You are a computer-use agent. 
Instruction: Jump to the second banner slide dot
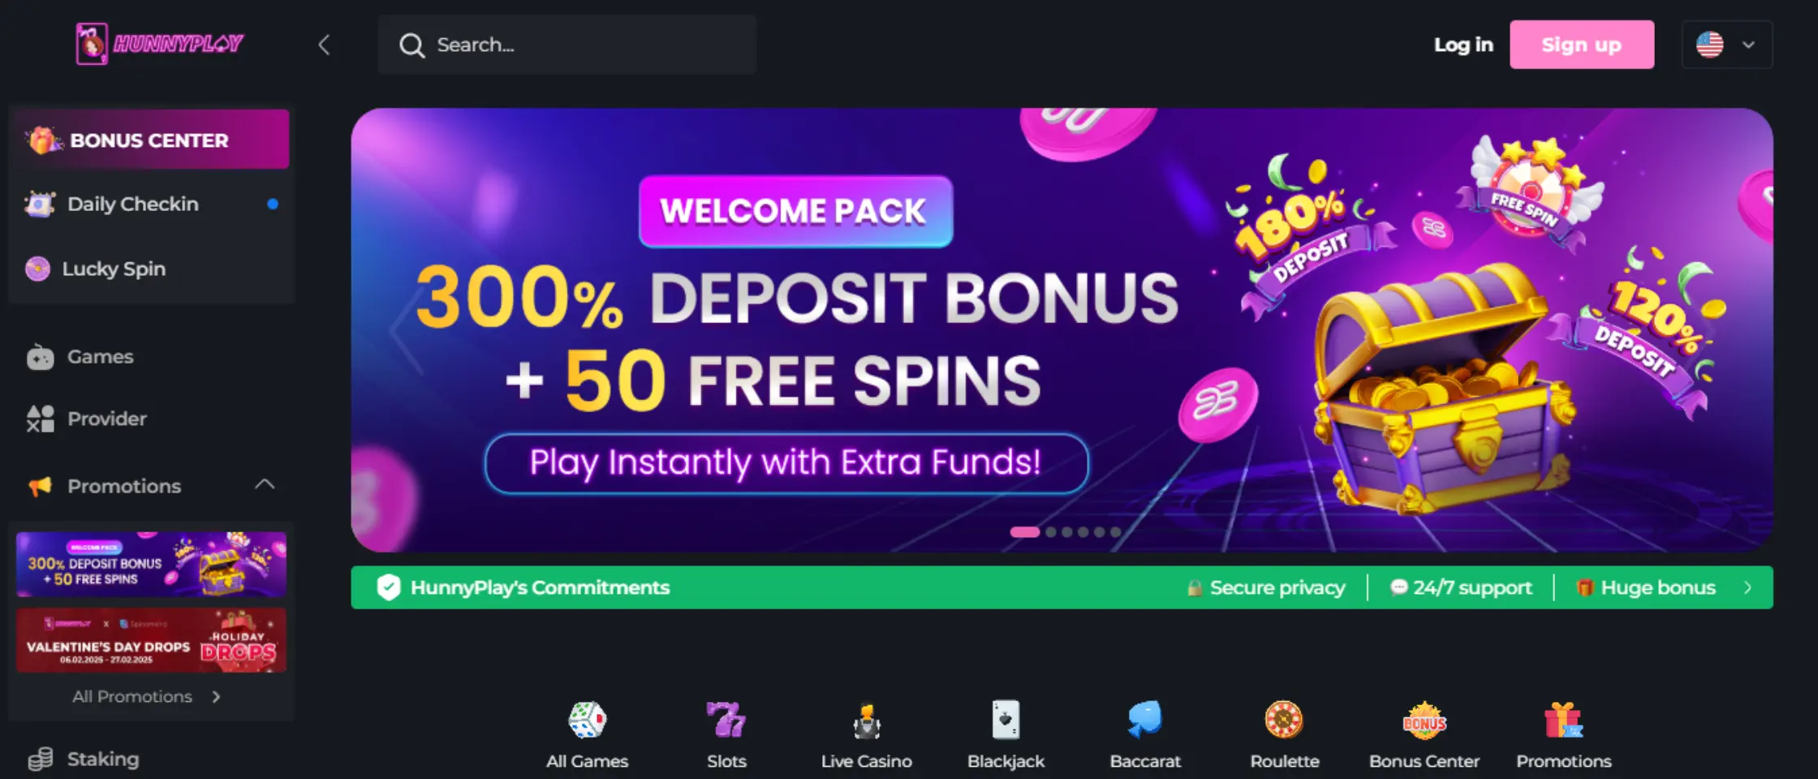[1051, 532]
